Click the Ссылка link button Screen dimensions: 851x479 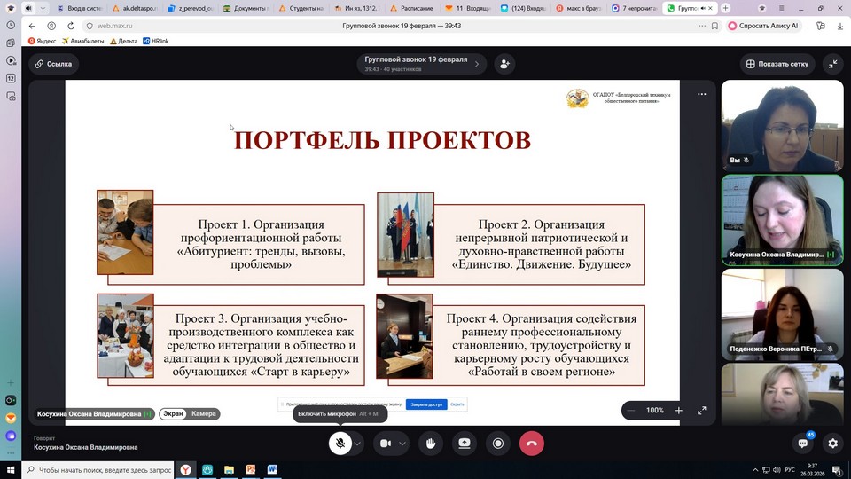coord(53,64)
